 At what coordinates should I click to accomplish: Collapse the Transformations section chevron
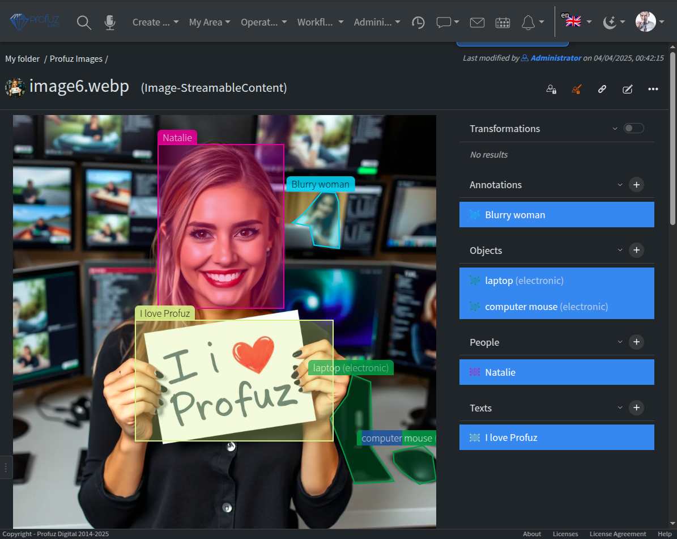(615, 129)
